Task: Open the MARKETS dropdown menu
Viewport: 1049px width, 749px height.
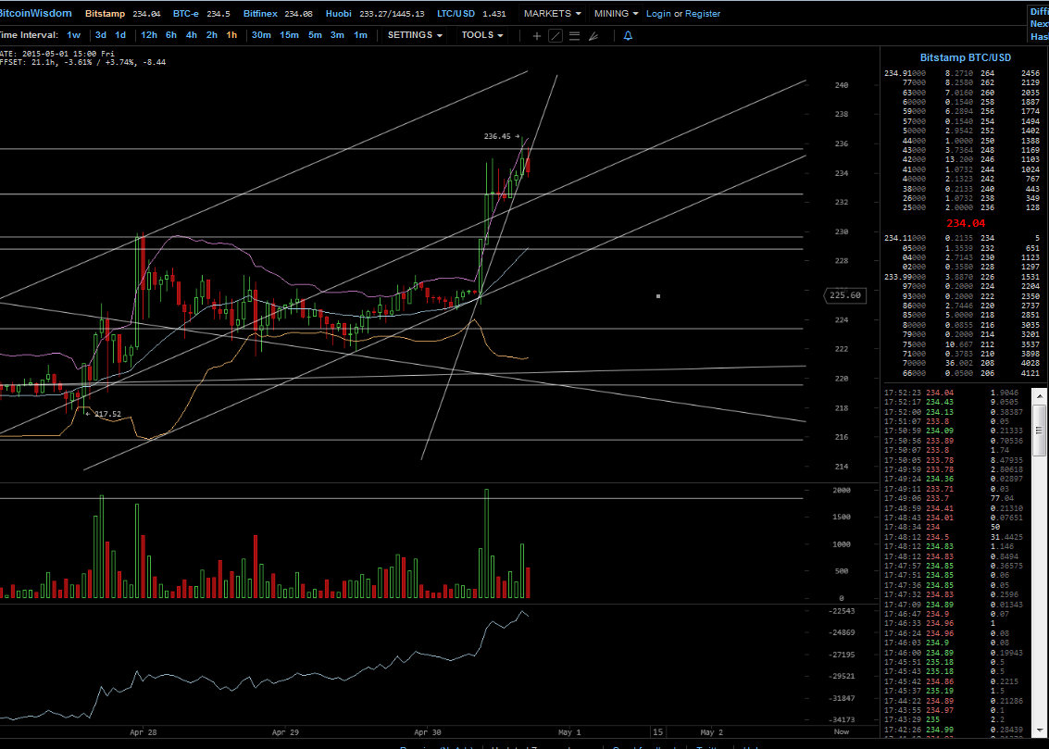Action: tap(553, 13)
